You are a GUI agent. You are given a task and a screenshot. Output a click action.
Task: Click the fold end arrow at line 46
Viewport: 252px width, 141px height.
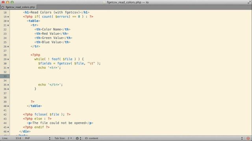tap(8, 132)
